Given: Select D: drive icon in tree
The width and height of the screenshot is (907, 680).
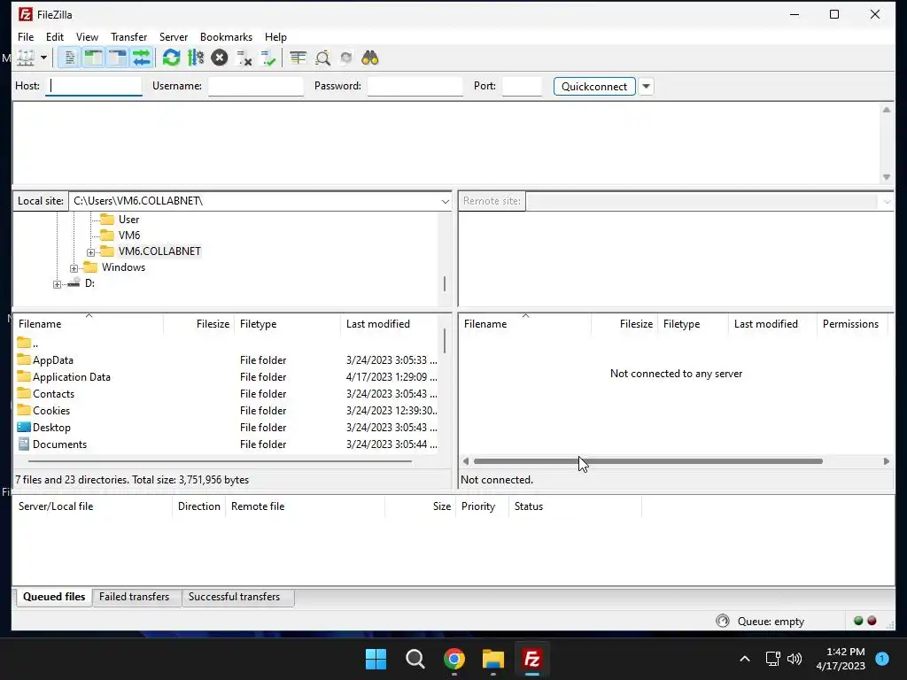Looking at the screenshot, I should (x=74, y=282).
